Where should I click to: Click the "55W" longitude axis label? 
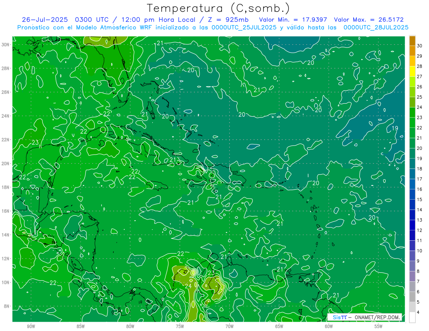[379, 326]
